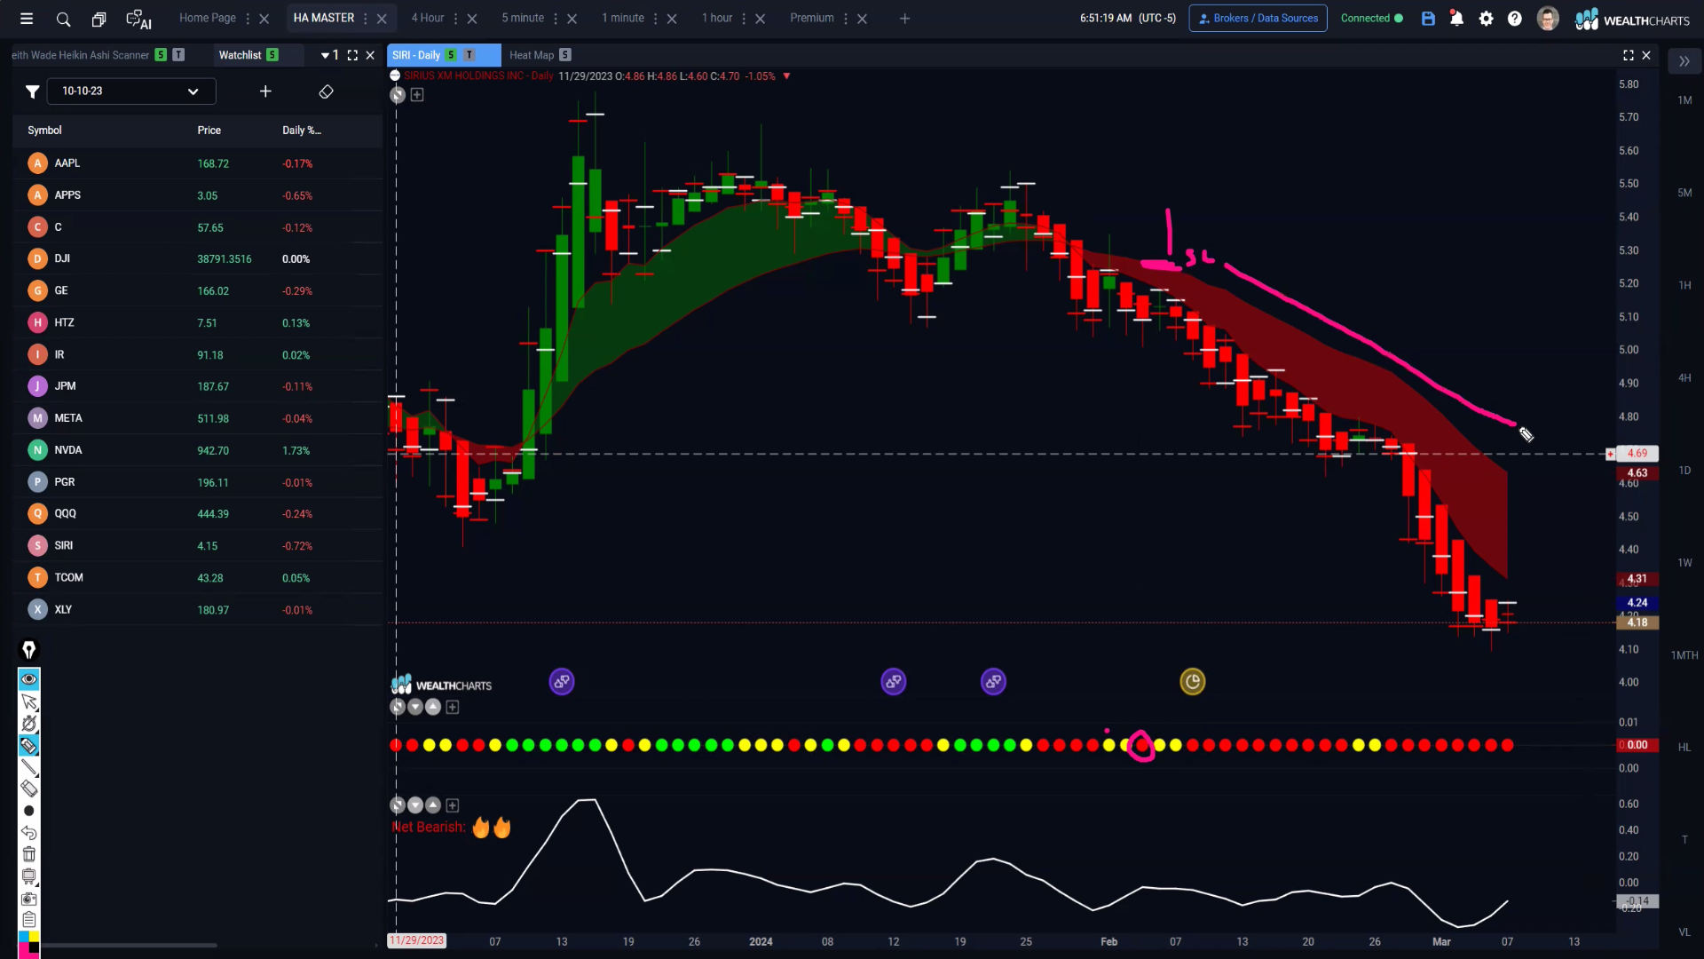Open the panel group dropdown arrow numbered 1
The image size is (1704, 959).
[330, 55]
